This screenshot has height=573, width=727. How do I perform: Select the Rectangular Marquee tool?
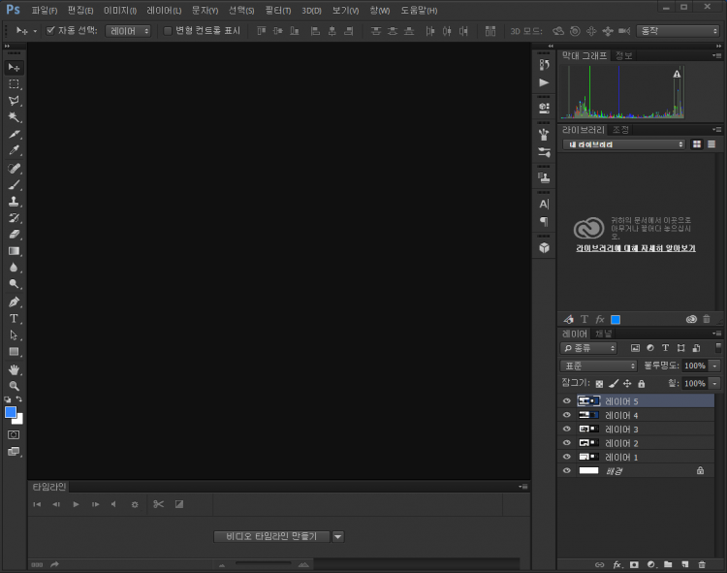pos(15,84)
